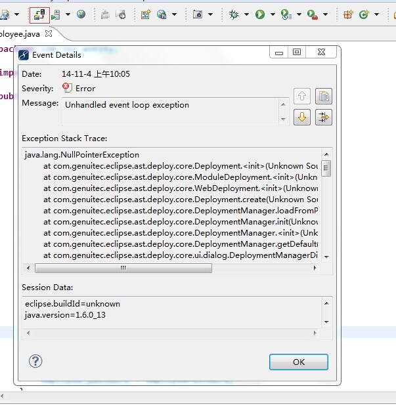Click the Deploy MyEclipse J2EE Project icon
Screen dimensions: 396x405
tap(39, 14)
